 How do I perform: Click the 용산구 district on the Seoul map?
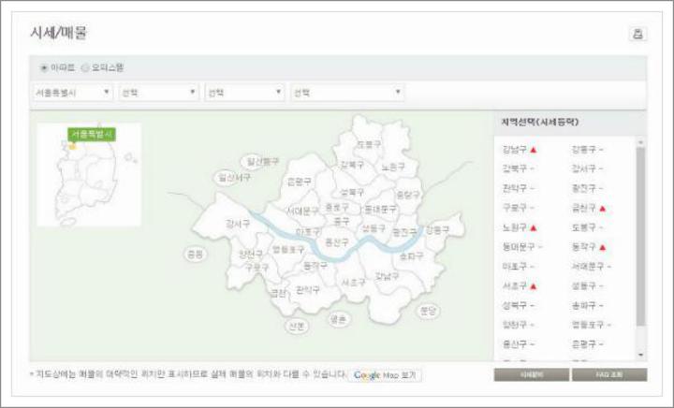(x=337, y=242)
